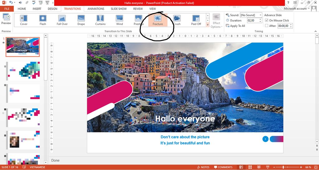The height and width of the screenshot is (170, 319).
Task: Open PowerPoint Help question mark
Action: tap(288, 2)
